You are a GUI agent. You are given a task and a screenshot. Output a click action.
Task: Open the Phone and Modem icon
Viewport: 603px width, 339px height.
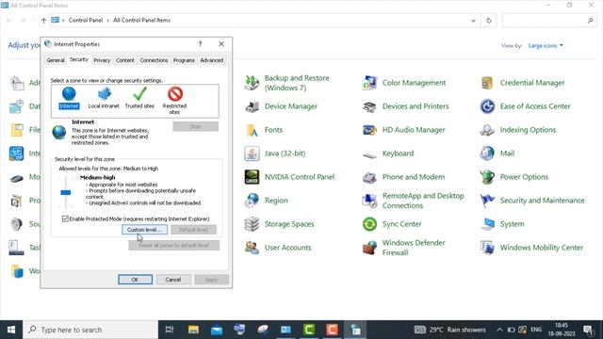(x=369, y=177)
